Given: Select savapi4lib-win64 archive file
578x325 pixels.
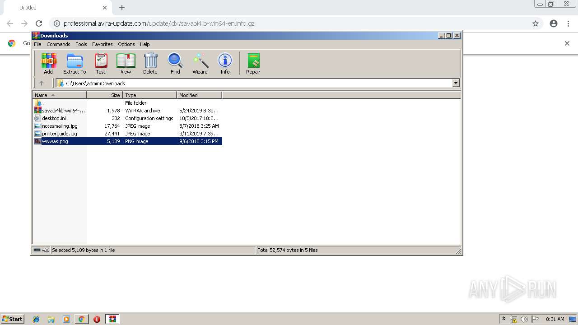Looking at the screenshot, I should pos(127,111).
